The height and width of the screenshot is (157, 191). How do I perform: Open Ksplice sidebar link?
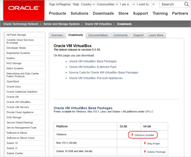click(x=11, y=58)
